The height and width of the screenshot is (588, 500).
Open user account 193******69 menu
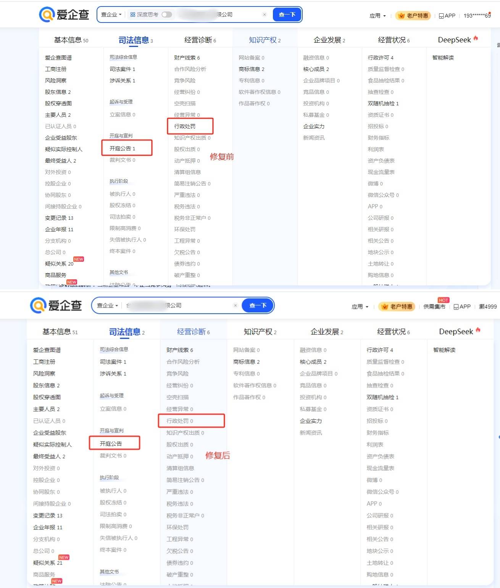tap(477, 16)
